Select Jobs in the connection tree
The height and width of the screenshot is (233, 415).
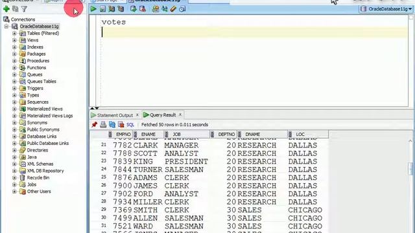point(32,184)
